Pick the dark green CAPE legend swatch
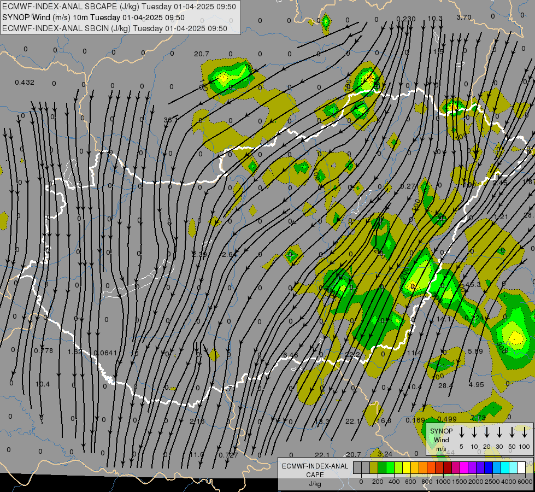The image size is (535, 492). coord(382,467)
